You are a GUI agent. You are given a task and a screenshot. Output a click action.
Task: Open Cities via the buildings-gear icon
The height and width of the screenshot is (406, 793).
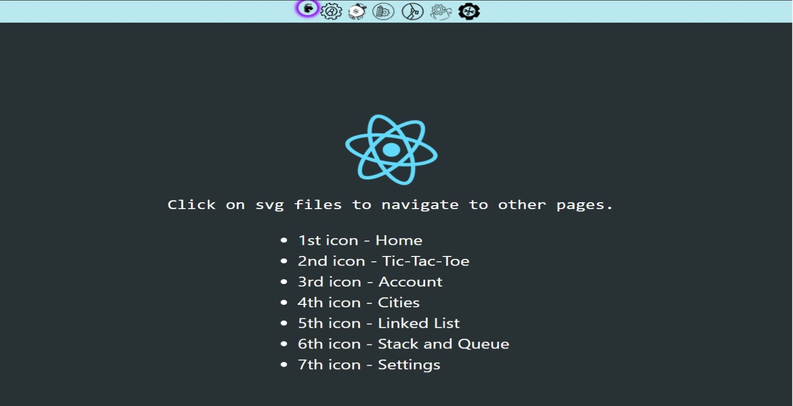click(x=384, y=11)
